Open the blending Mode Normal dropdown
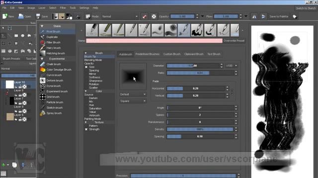The image size is (318, 178). pos(120,16)
